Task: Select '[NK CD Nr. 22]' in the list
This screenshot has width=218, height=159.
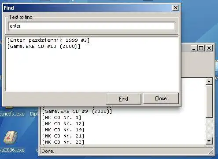Action: (63, 142)
